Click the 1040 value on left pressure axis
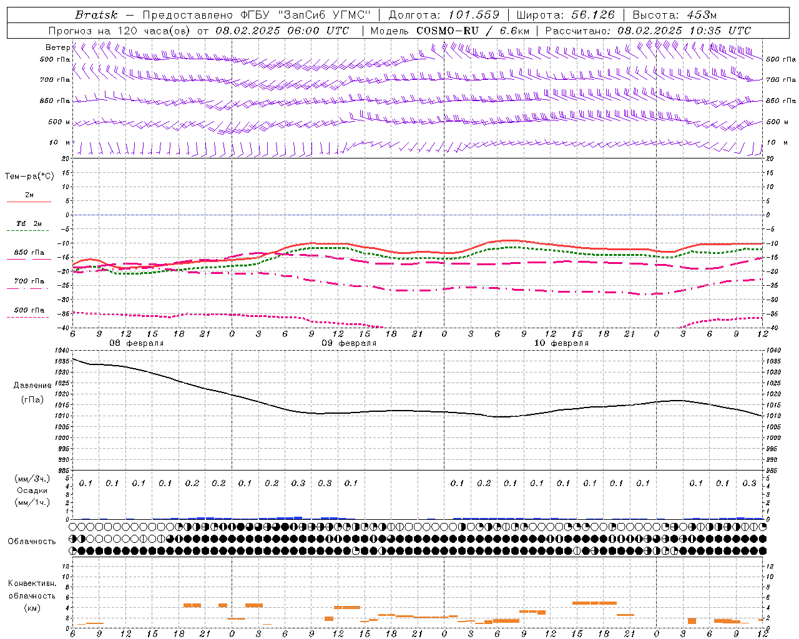799x639 pixels. click(x=61, y=351)
